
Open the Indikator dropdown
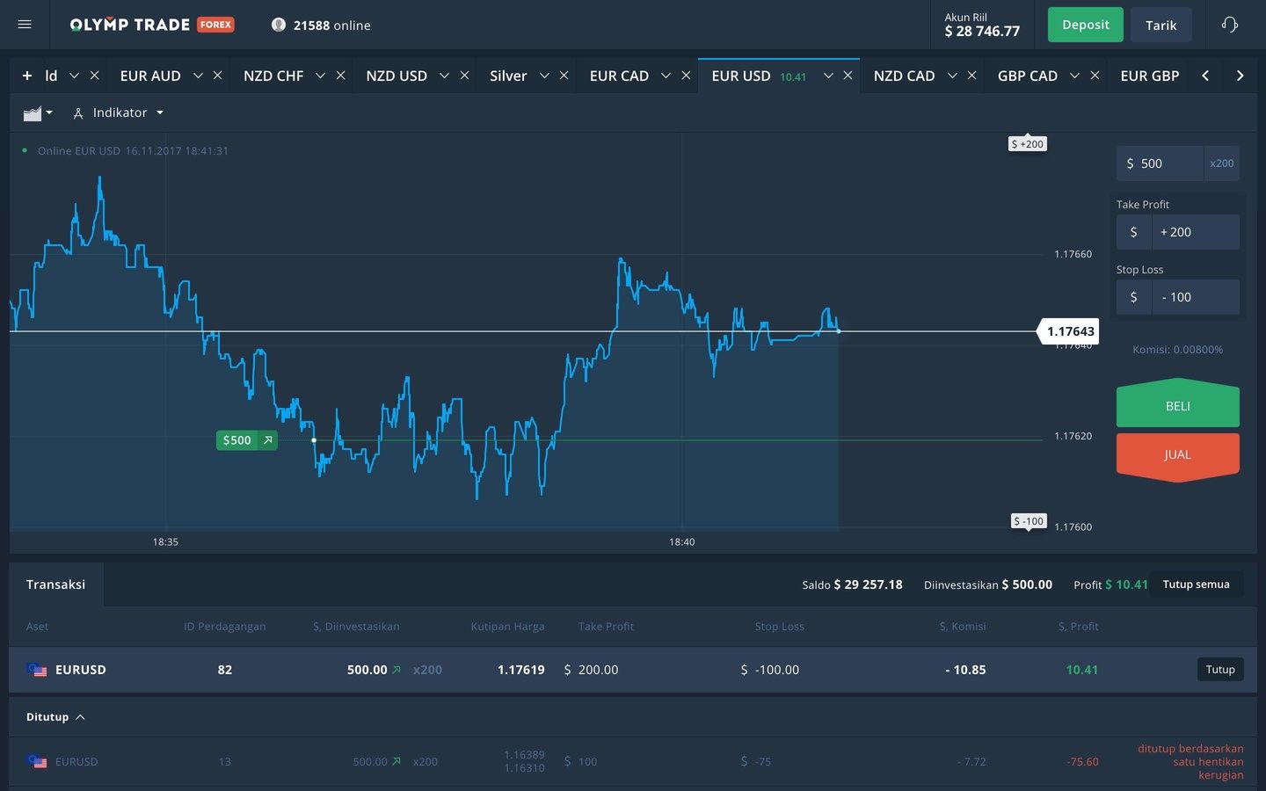pyautogui.click(x=119, y=113)
